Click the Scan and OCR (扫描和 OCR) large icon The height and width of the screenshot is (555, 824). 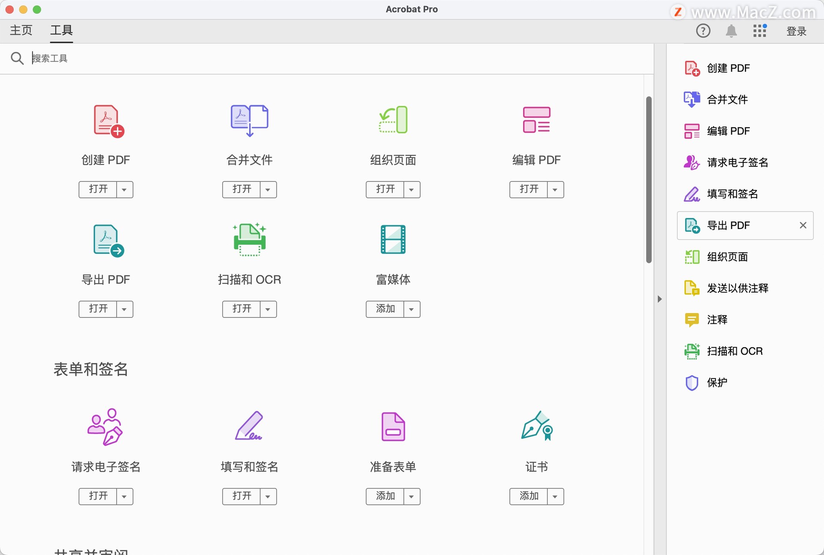point(249,239)
